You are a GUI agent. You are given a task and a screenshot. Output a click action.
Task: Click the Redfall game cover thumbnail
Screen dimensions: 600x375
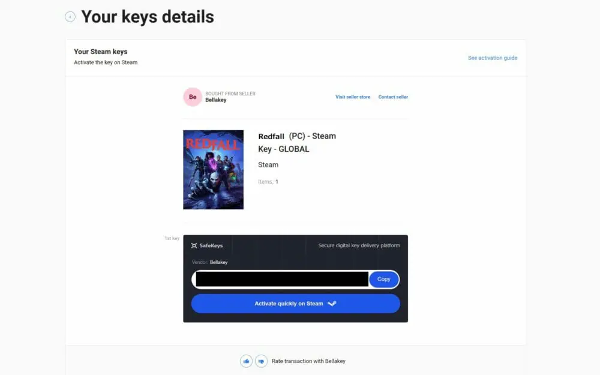pos(213,170)
